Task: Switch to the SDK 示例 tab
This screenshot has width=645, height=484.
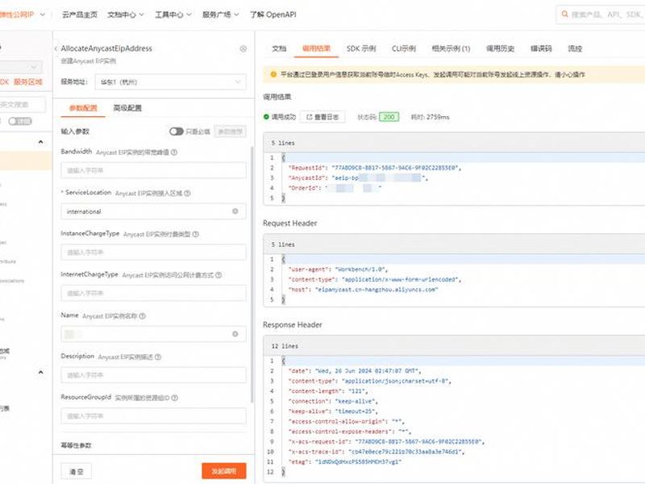Action: pos(361,48)
